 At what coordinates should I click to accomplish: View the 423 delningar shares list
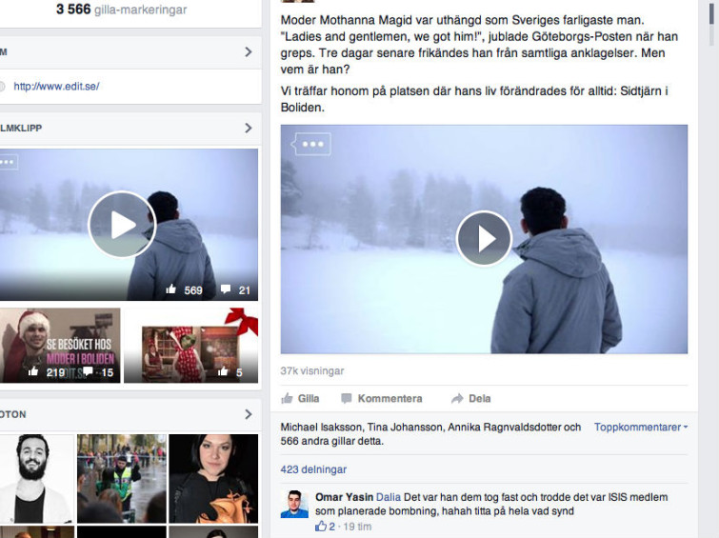coord(313,469)
